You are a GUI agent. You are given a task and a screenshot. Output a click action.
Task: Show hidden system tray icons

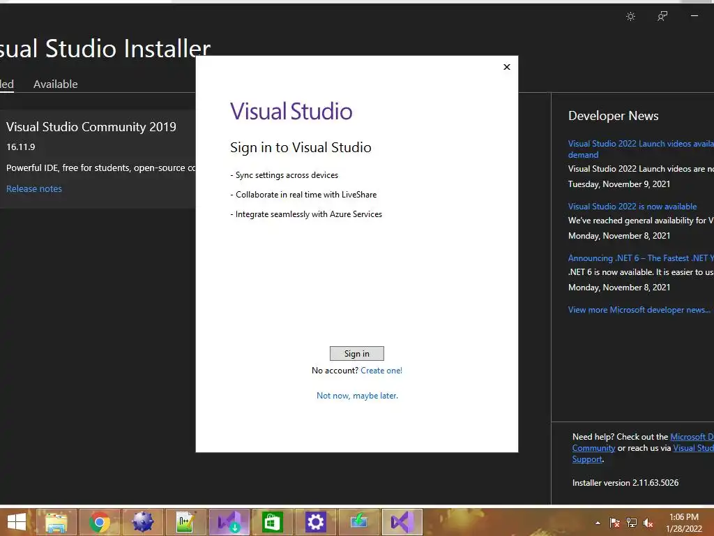[x=598, y=523]
